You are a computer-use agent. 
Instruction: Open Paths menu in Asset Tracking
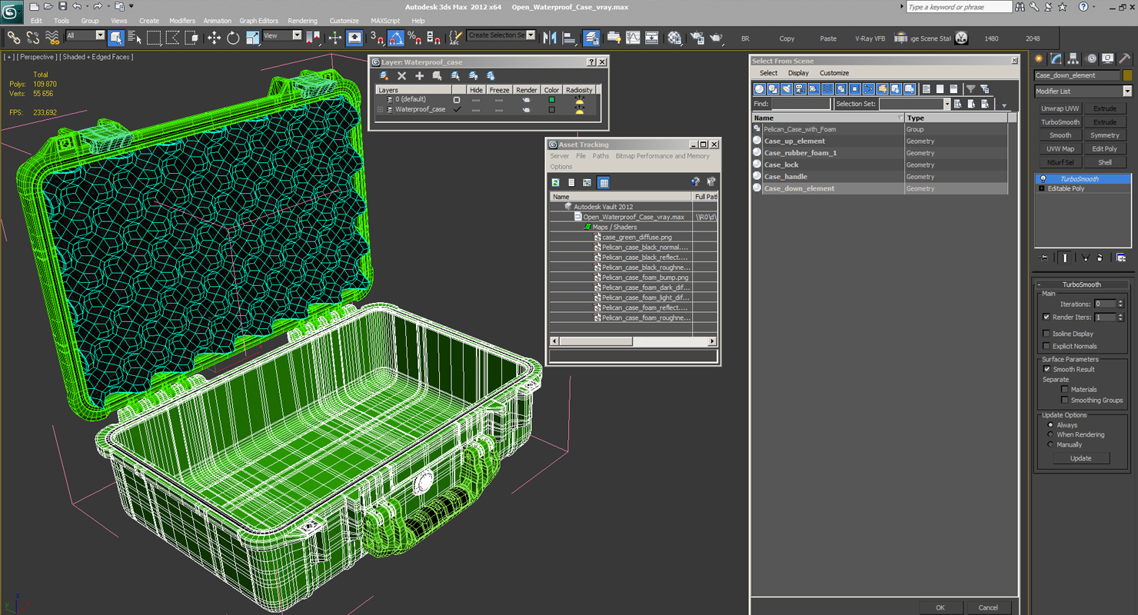(601, 156)
